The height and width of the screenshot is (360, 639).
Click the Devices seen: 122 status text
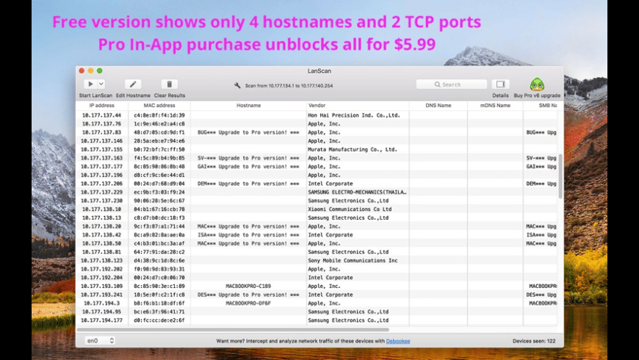(x=534, y=341)
